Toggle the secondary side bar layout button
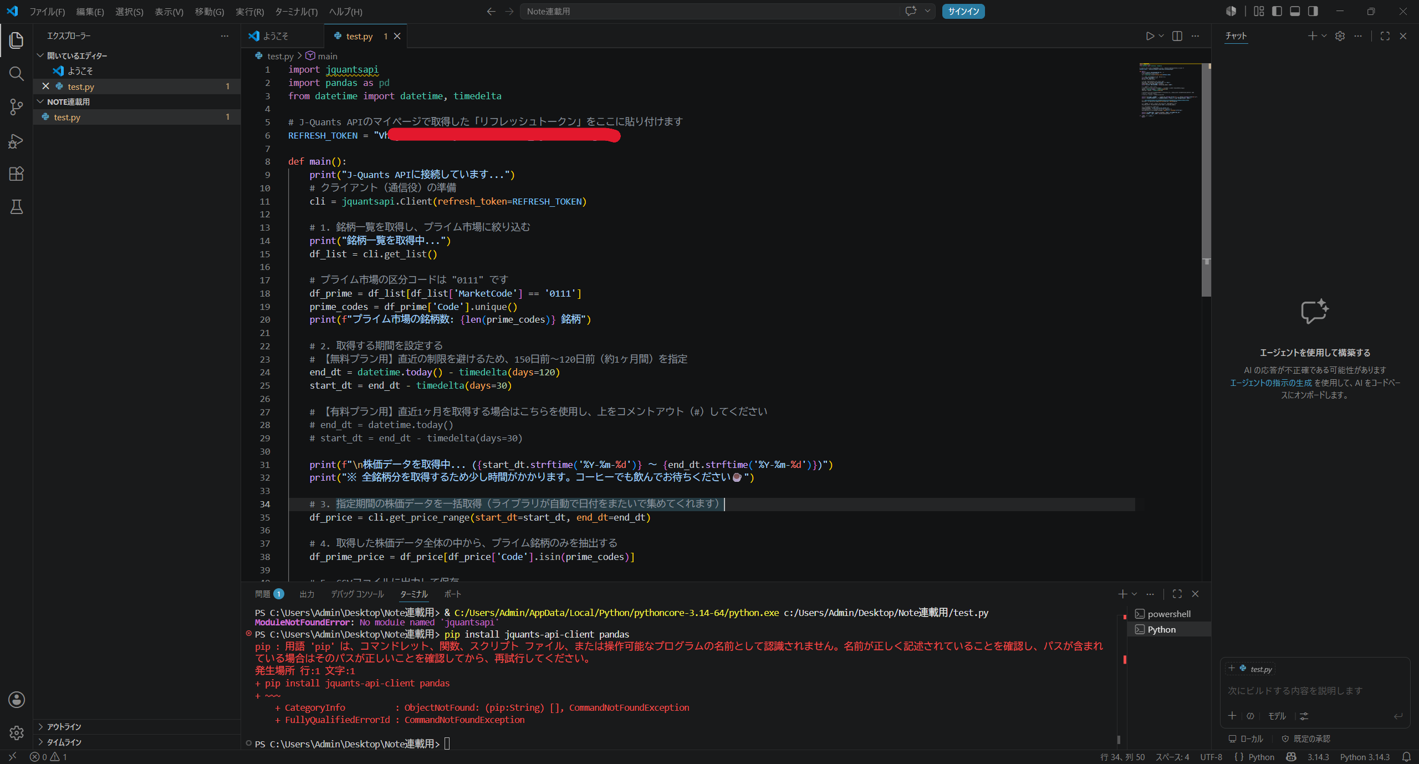This screenshot has width=1419, height=764. pyautogui.click(x=1313, y=11)
